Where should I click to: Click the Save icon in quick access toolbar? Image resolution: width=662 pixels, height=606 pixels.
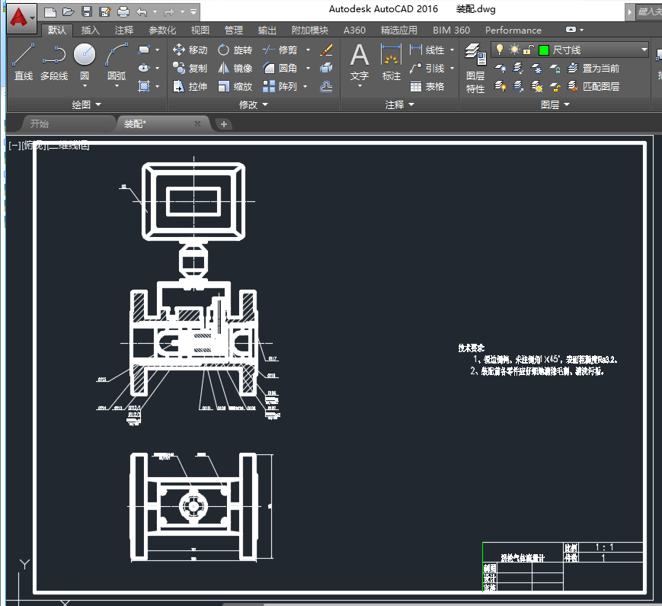(x=86, y=11)
